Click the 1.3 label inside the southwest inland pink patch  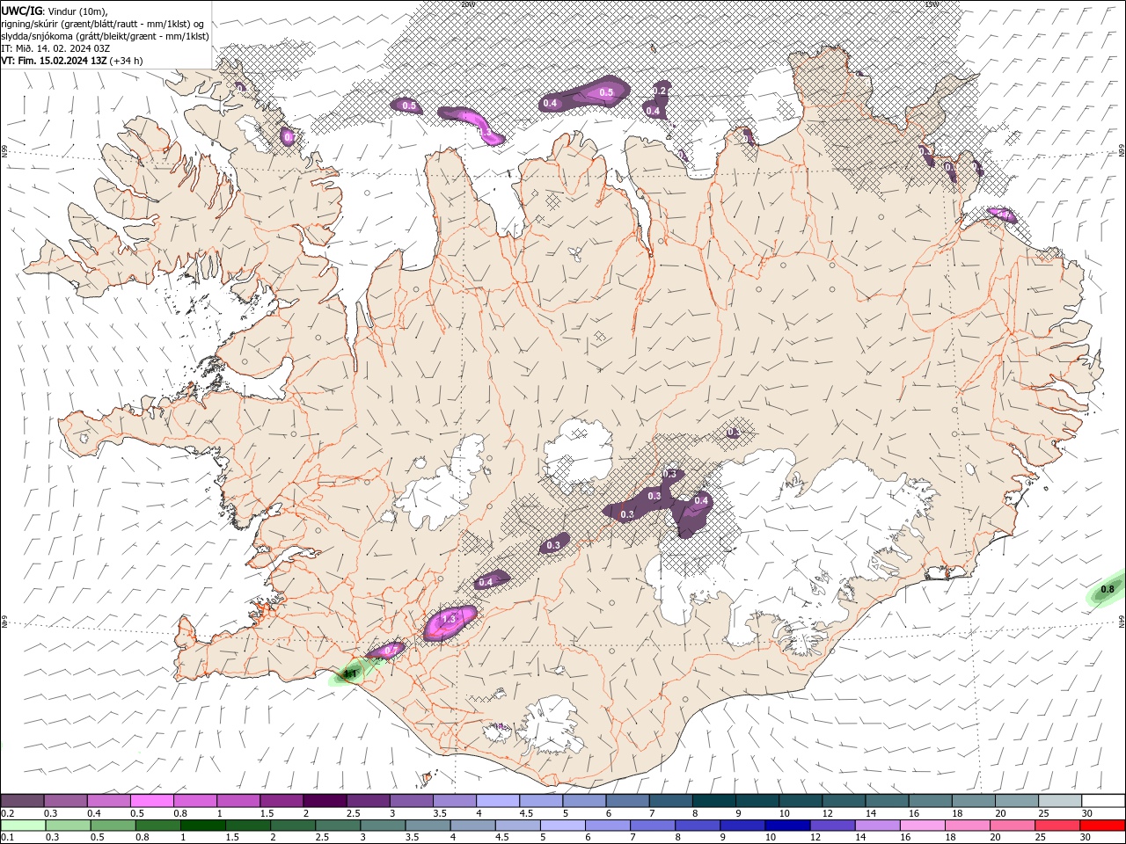click(449, 620)
